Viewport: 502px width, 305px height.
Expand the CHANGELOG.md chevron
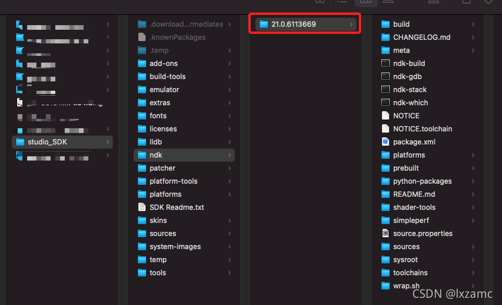473,37
